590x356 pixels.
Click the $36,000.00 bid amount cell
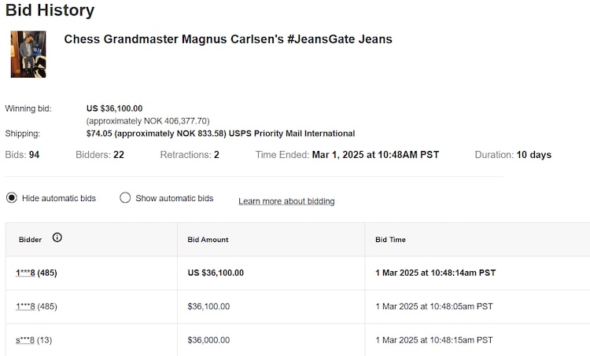[x=208, y=339]
